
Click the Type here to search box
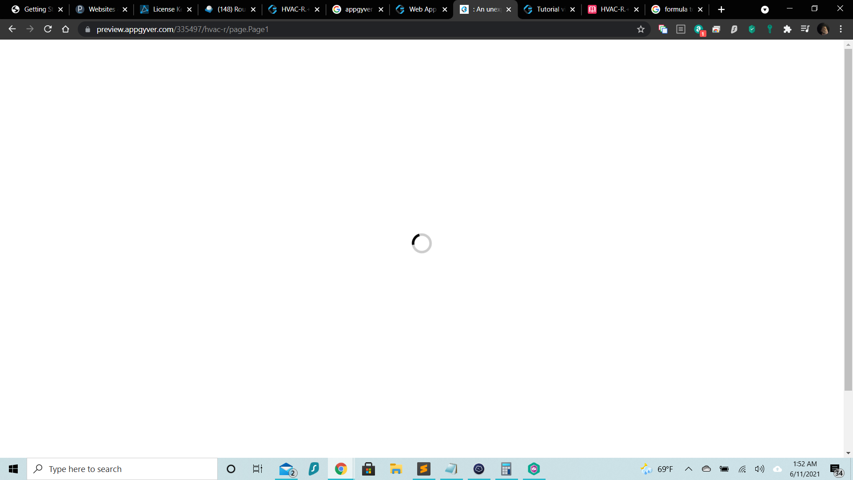pos(122,469)
